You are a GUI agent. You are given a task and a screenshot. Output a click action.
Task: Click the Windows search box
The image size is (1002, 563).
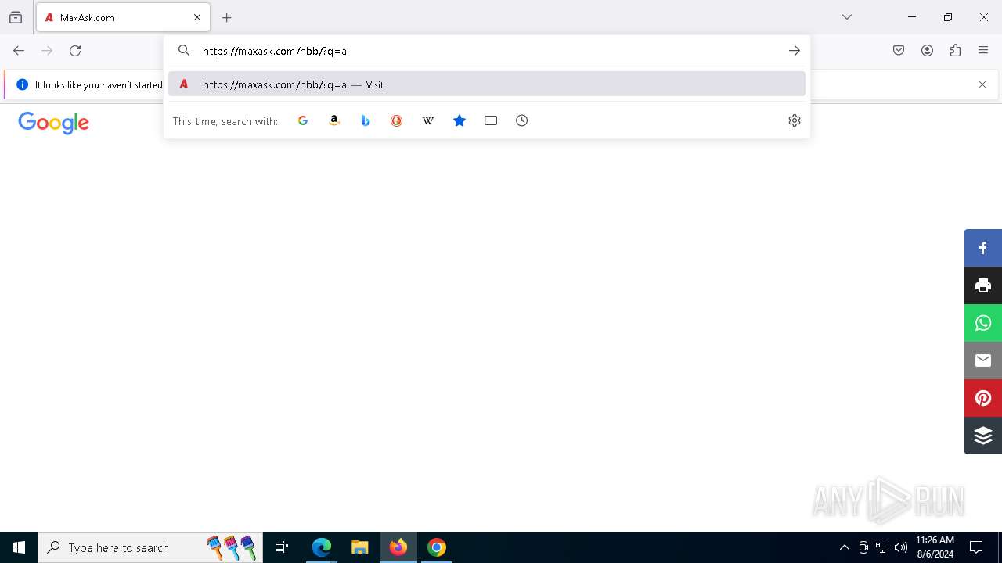click(150, 547)
